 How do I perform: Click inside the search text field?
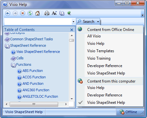[38, 22]
